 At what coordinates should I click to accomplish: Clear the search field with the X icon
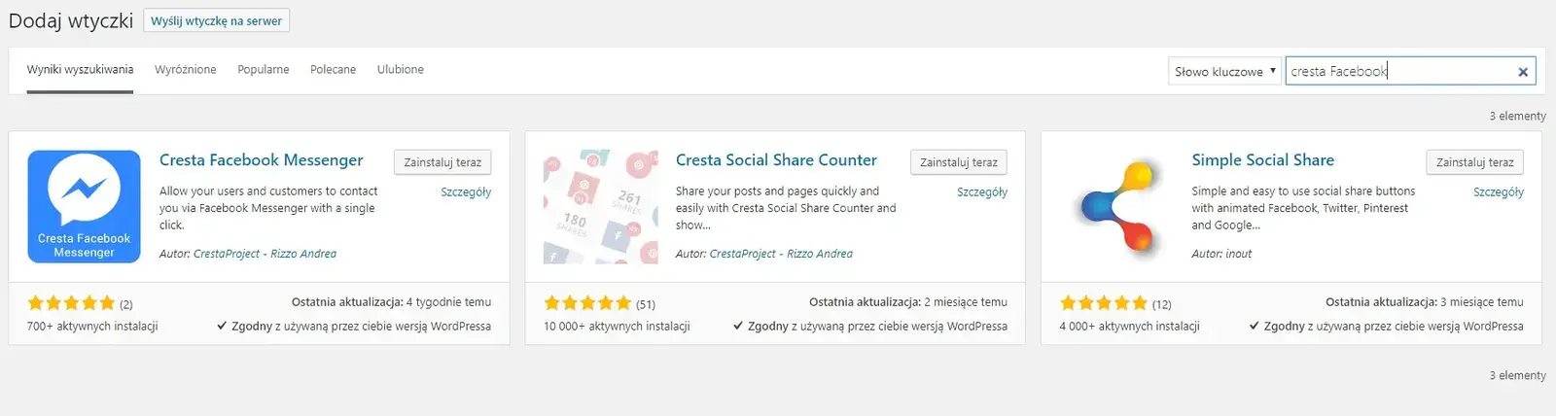[x=1523, y=71]
